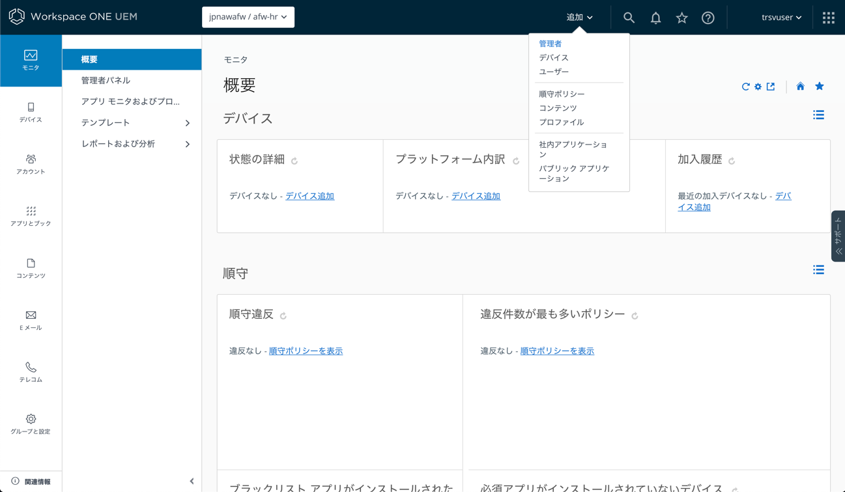
Task: Select パブリック アプリケーション in 追加 menu
Action: 575,173
